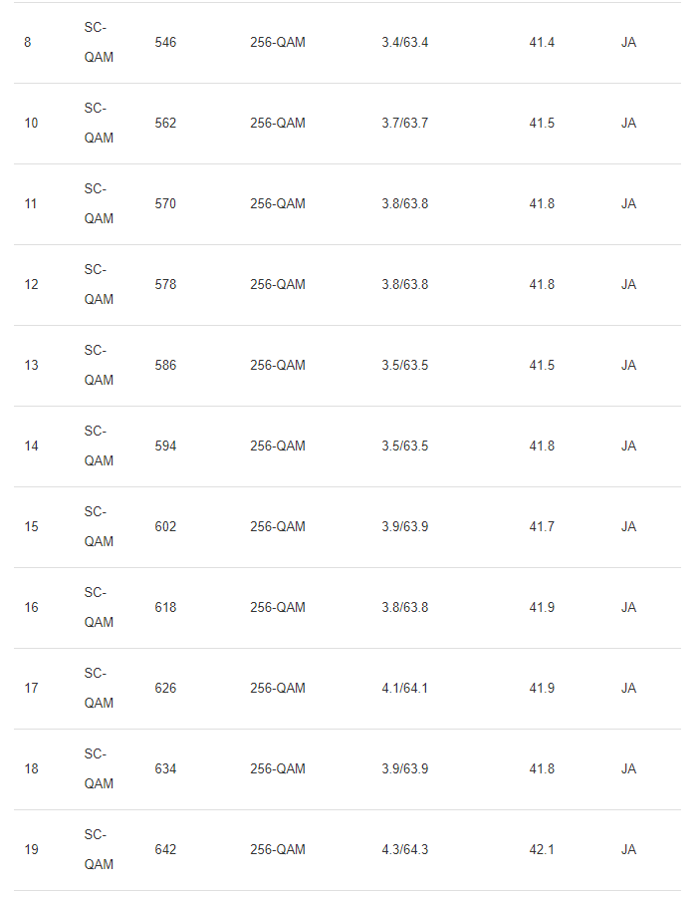The width and height of the screenshot is (700, 898).
Task: Click the 634 frequency cell
Action: pos(165,769)
